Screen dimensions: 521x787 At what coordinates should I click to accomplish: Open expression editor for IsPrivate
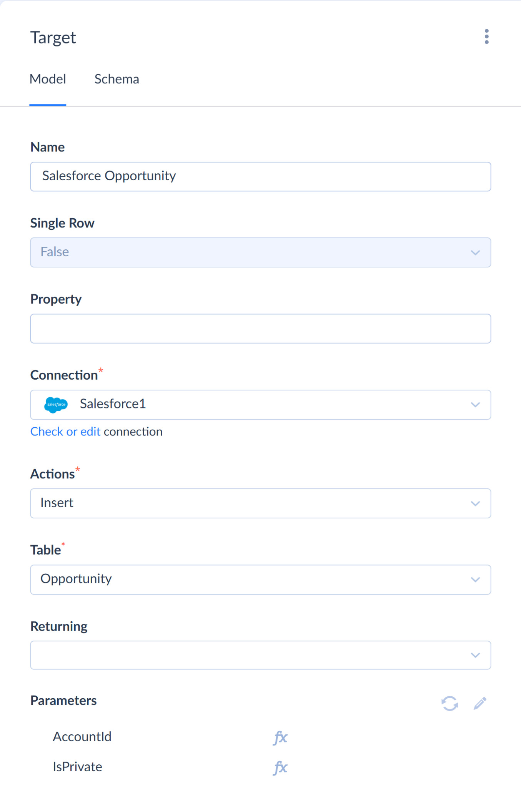[280, 767]
